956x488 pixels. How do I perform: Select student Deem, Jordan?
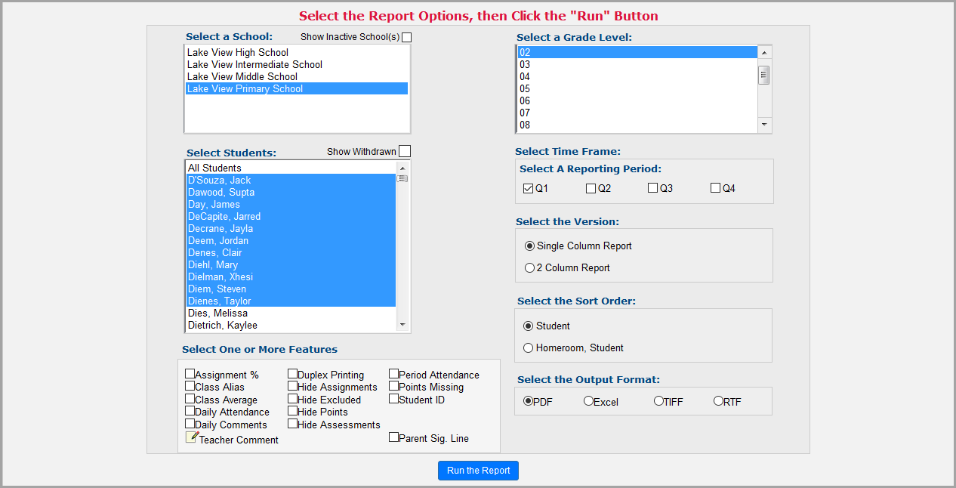pos(291,240)
